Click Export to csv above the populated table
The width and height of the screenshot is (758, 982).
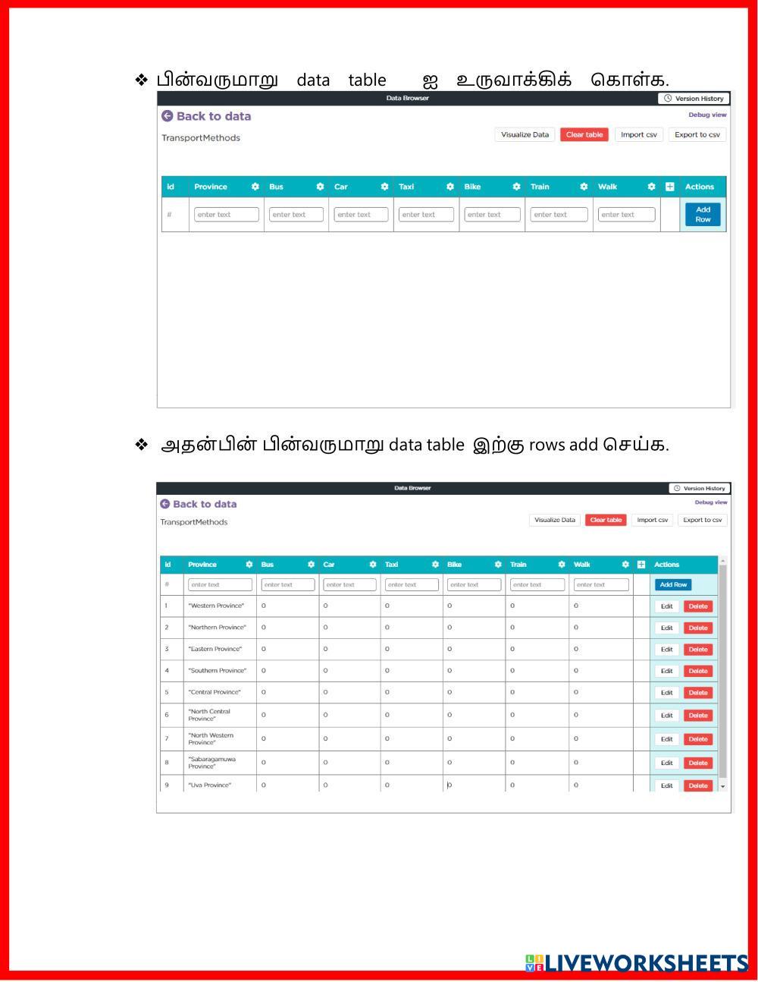[x=702, y=520]
